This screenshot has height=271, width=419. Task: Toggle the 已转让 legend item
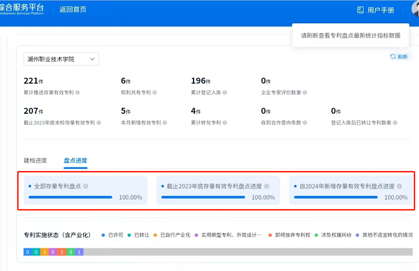point(138,235)
